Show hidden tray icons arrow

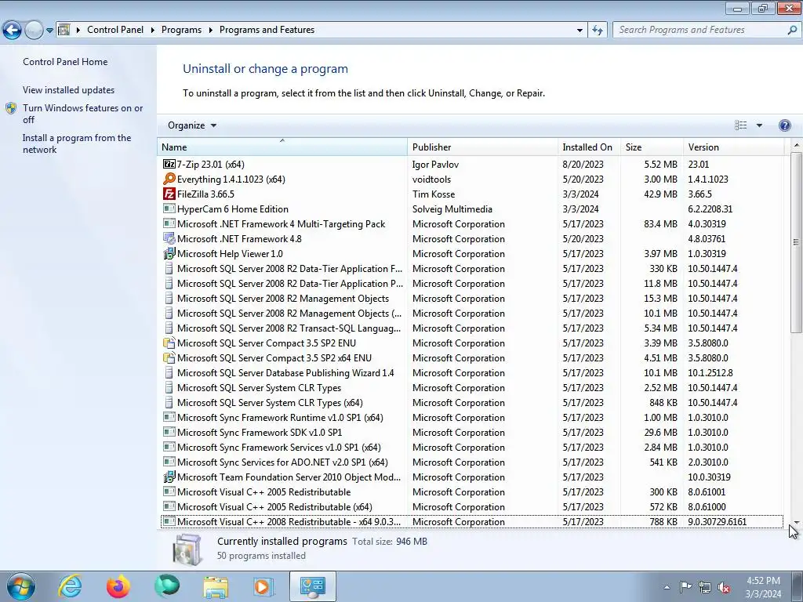point(667,587)
